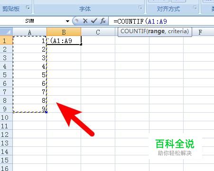
Task: Select column C header
Action: pyautogui.click(x=98, y=32)
